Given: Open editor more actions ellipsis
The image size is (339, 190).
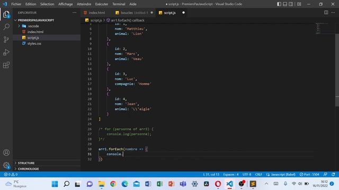Looking at the screenshot, I should tap(333, 13).
